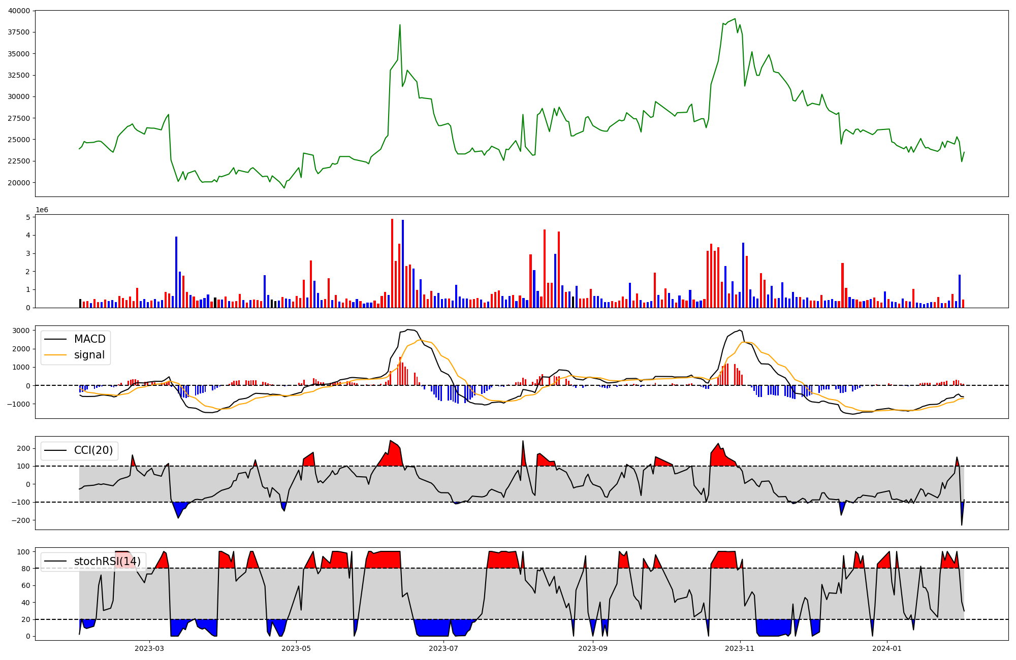The width and height of the screenshot is (1016, 660).
Task: Click the tallest red volume bar
Action: pos(392,263)
